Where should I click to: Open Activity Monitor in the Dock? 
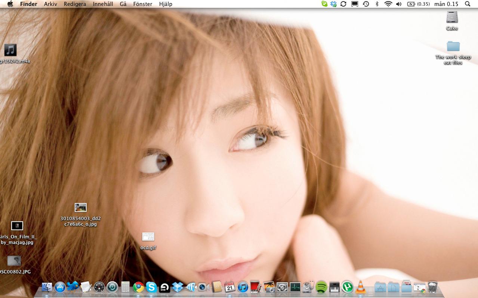click(295, 287)
